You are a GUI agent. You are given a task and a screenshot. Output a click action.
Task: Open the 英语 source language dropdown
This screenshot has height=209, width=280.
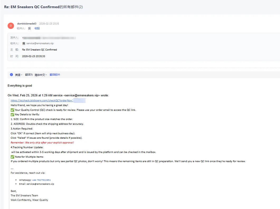coord(18,75)
